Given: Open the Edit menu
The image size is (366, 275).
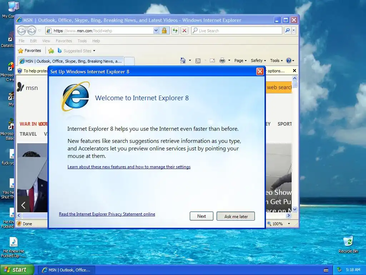Looking at the screenshot, I should [33, 41].
